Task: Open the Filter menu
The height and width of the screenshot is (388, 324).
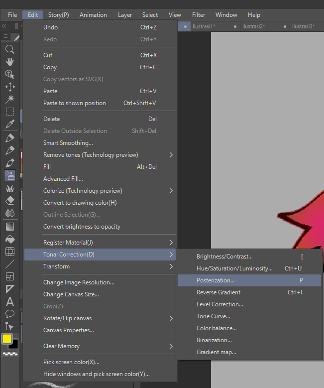Action: (199, 15)
